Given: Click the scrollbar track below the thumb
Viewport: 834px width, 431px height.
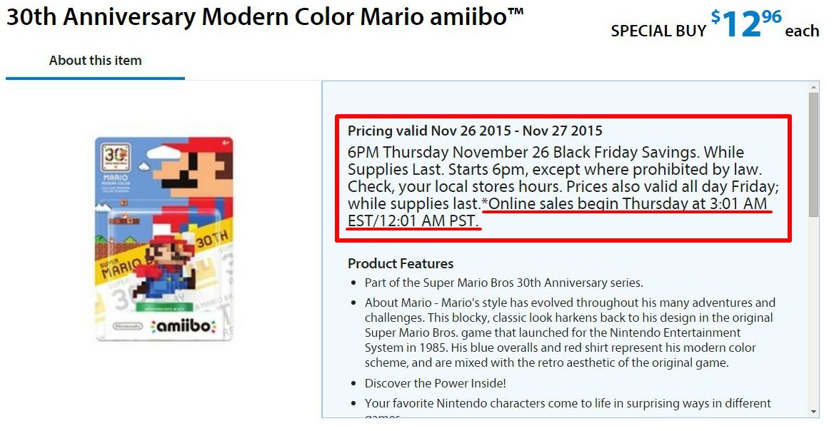Looking at the screenshot, I should click(x=814, y=312).
